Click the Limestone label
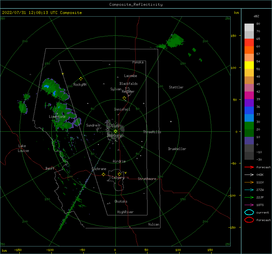Viewport: 272px width, 254px height. coord(57,117)
